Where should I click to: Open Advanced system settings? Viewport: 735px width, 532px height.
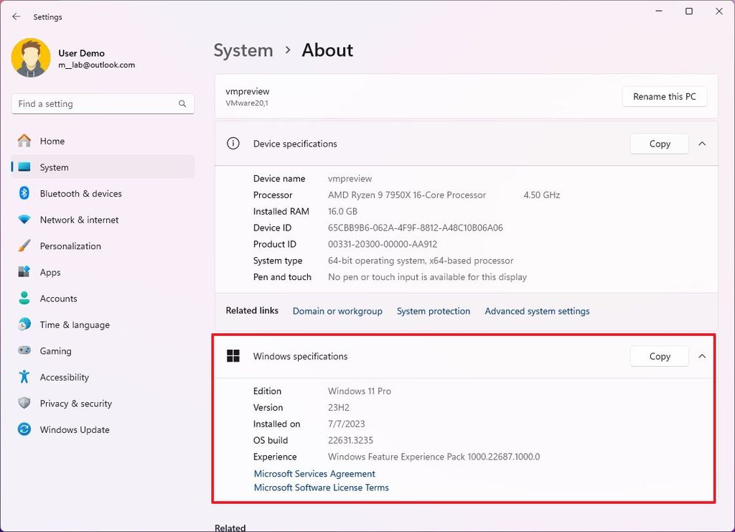[x=537, y=311]
